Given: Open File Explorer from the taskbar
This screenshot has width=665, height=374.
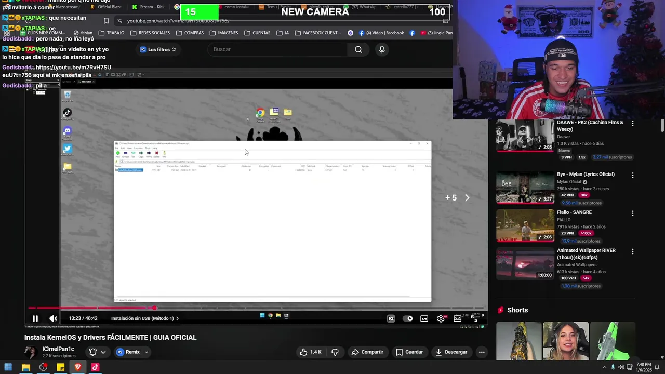Looking at the screenshot, I should pos(25,367).
